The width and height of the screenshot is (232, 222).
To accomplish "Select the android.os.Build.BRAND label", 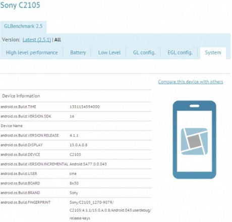I will tap(20, 193).
